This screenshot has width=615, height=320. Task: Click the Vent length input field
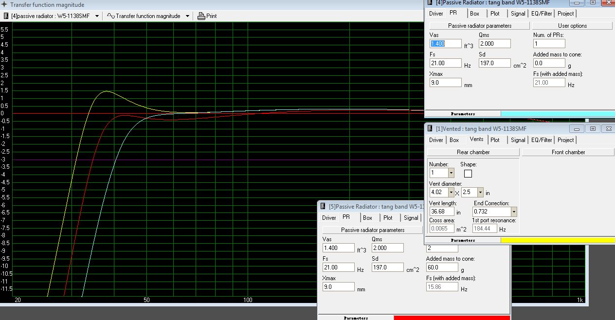point(441,212)
